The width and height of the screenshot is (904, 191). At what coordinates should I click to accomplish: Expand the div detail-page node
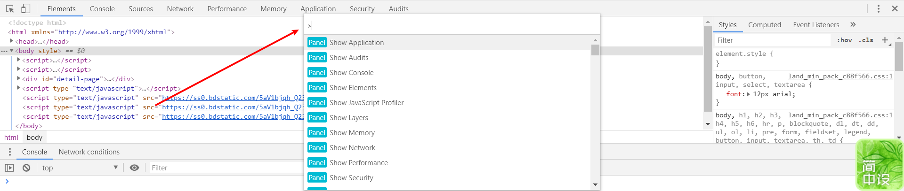(18, 79)
